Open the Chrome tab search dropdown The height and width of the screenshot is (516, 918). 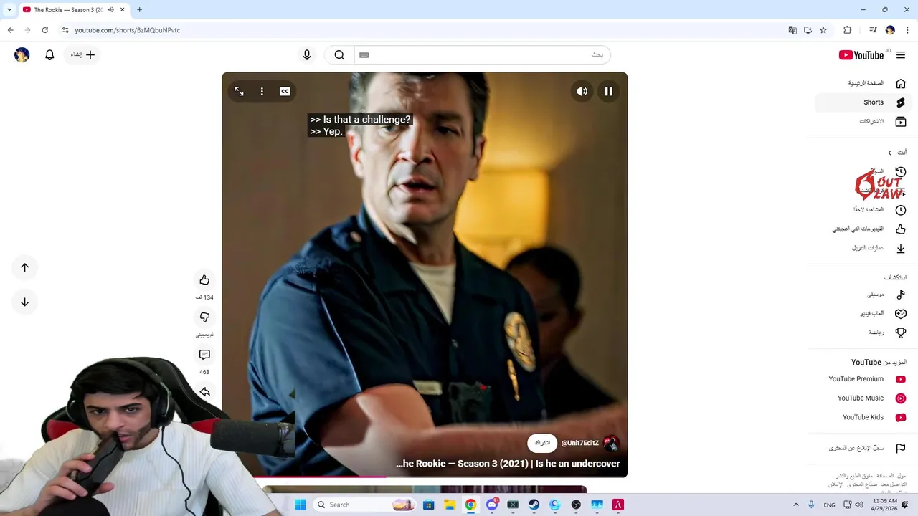(9, 10)
